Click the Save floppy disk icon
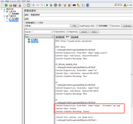This screenshot has width=133, height=124. 15,5
